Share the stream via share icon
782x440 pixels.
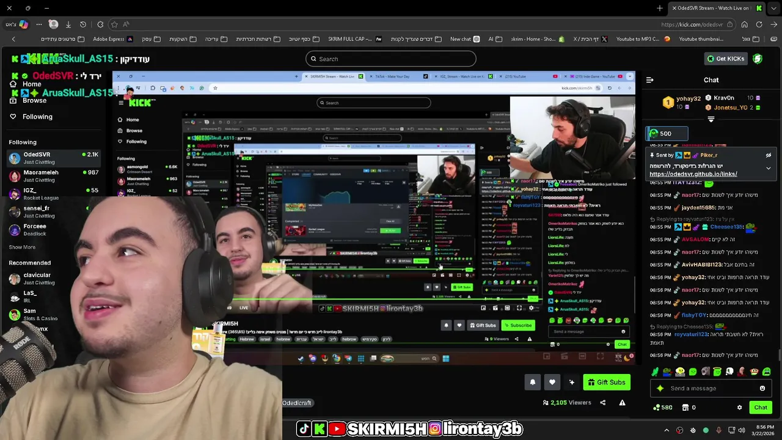(603, 403)
